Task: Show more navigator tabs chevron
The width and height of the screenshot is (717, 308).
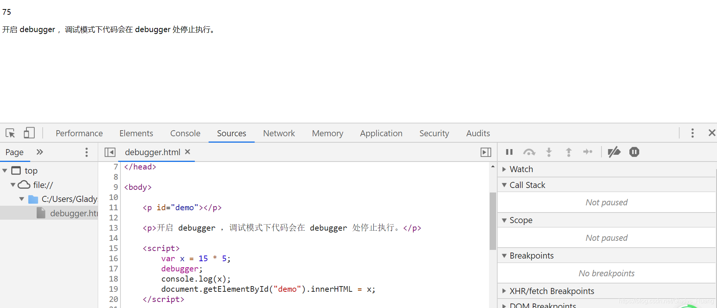Action: tap(40, 152)
